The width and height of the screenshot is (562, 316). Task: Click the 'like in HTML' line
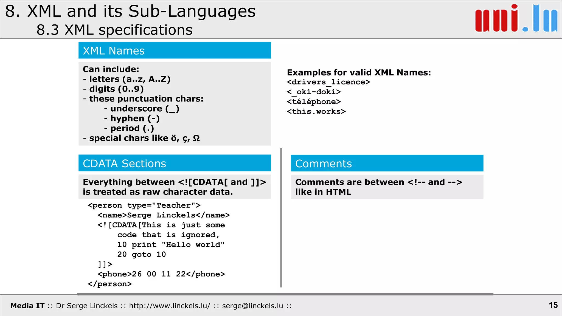[323, 192]
